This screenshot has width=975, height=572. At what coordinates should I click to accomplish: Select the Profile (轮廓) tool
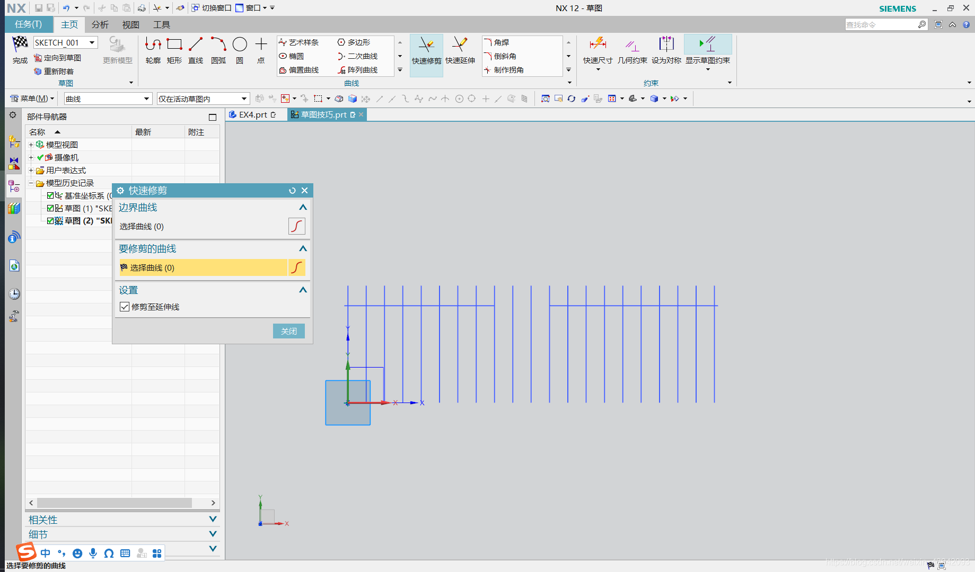[x=153, y=50]
